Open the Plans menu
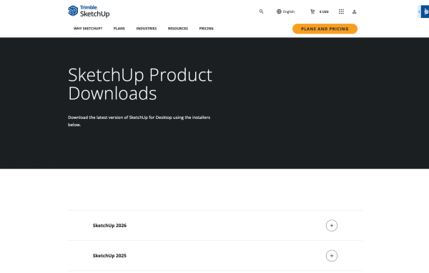This screenshot has width=429, height=273. (119, 29)
